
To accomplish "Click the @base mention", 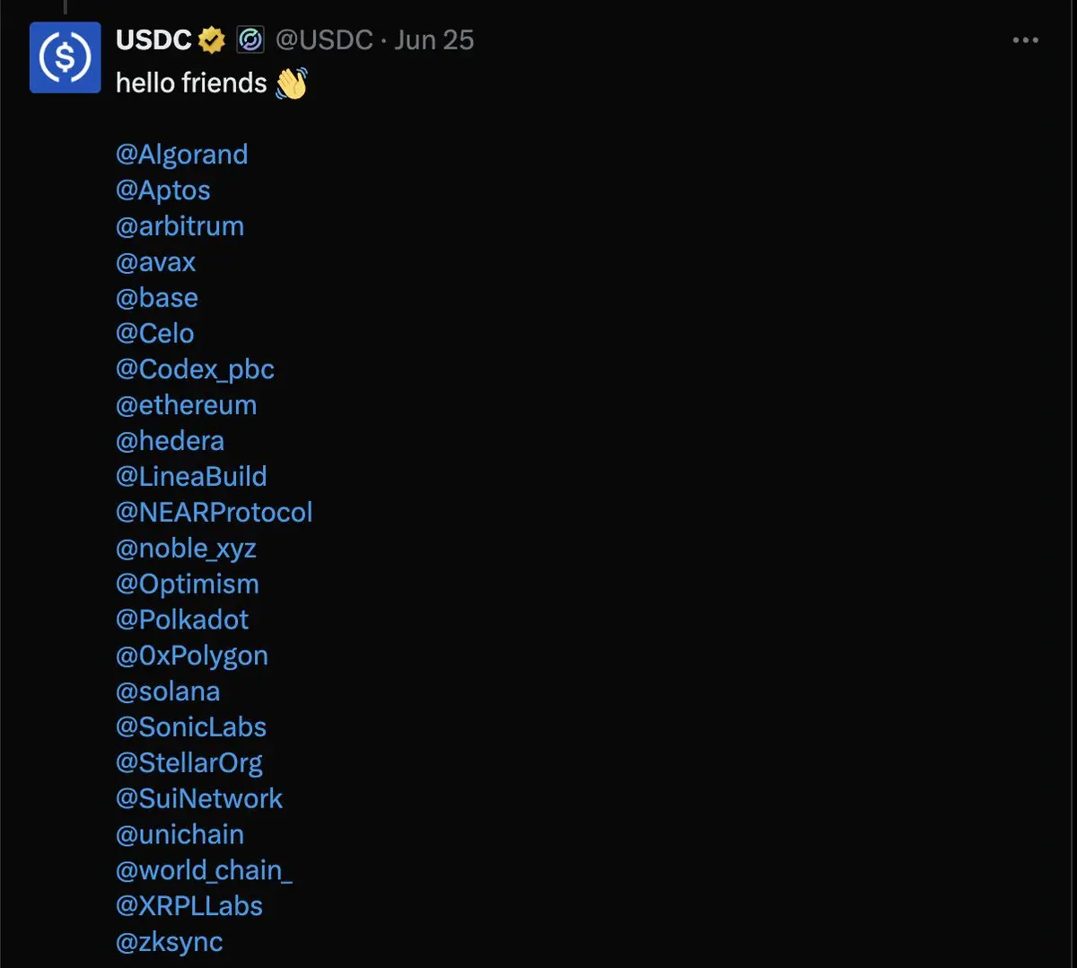I will (157, 297).
